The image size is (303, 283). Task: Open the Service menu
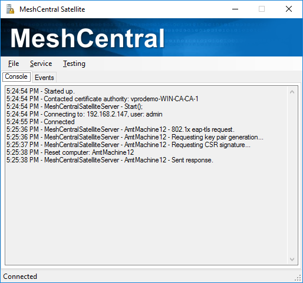(41, 64)
